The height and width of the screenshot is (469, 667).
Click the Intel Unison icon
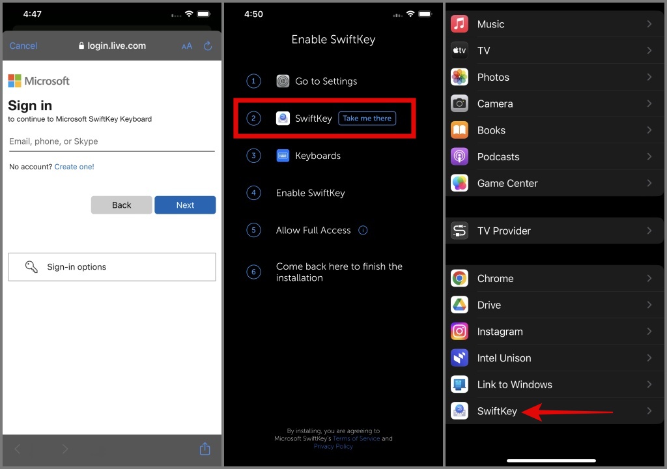[x=459, y=358]
